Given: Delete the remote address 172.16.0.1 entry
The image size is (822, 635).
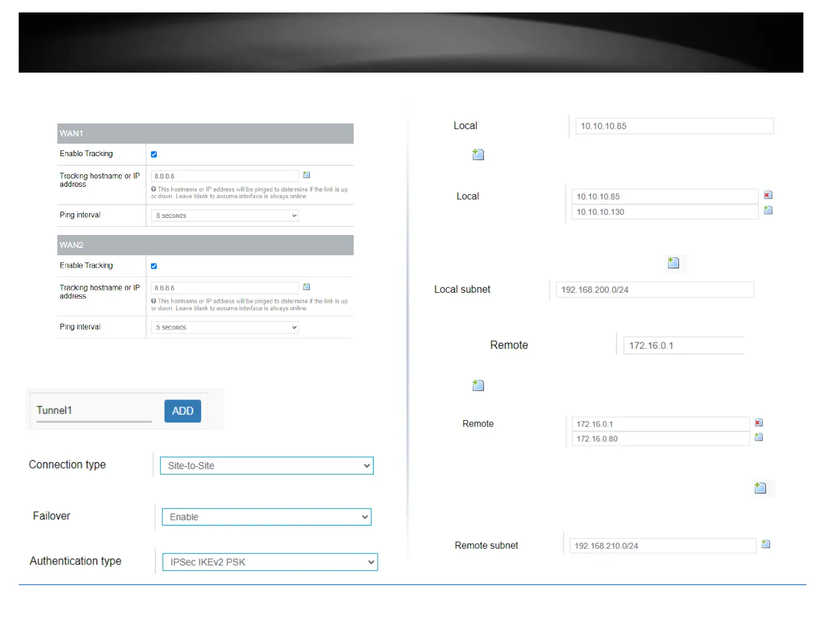Looking at the screenshot, I should [758, 423].
